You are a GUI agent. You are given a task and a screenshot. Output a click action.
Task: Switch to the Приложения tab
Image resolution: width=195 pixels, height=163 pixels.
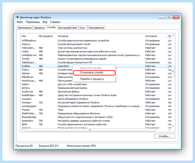pyautogui.click(x=24, y=28)
